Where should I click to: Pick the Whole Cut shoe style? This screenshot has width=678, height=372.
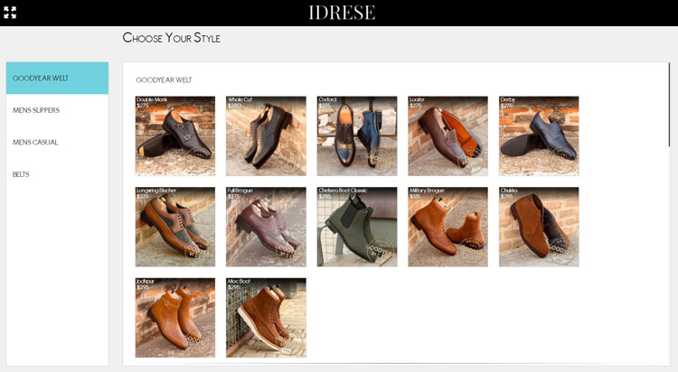coord(266,136)
